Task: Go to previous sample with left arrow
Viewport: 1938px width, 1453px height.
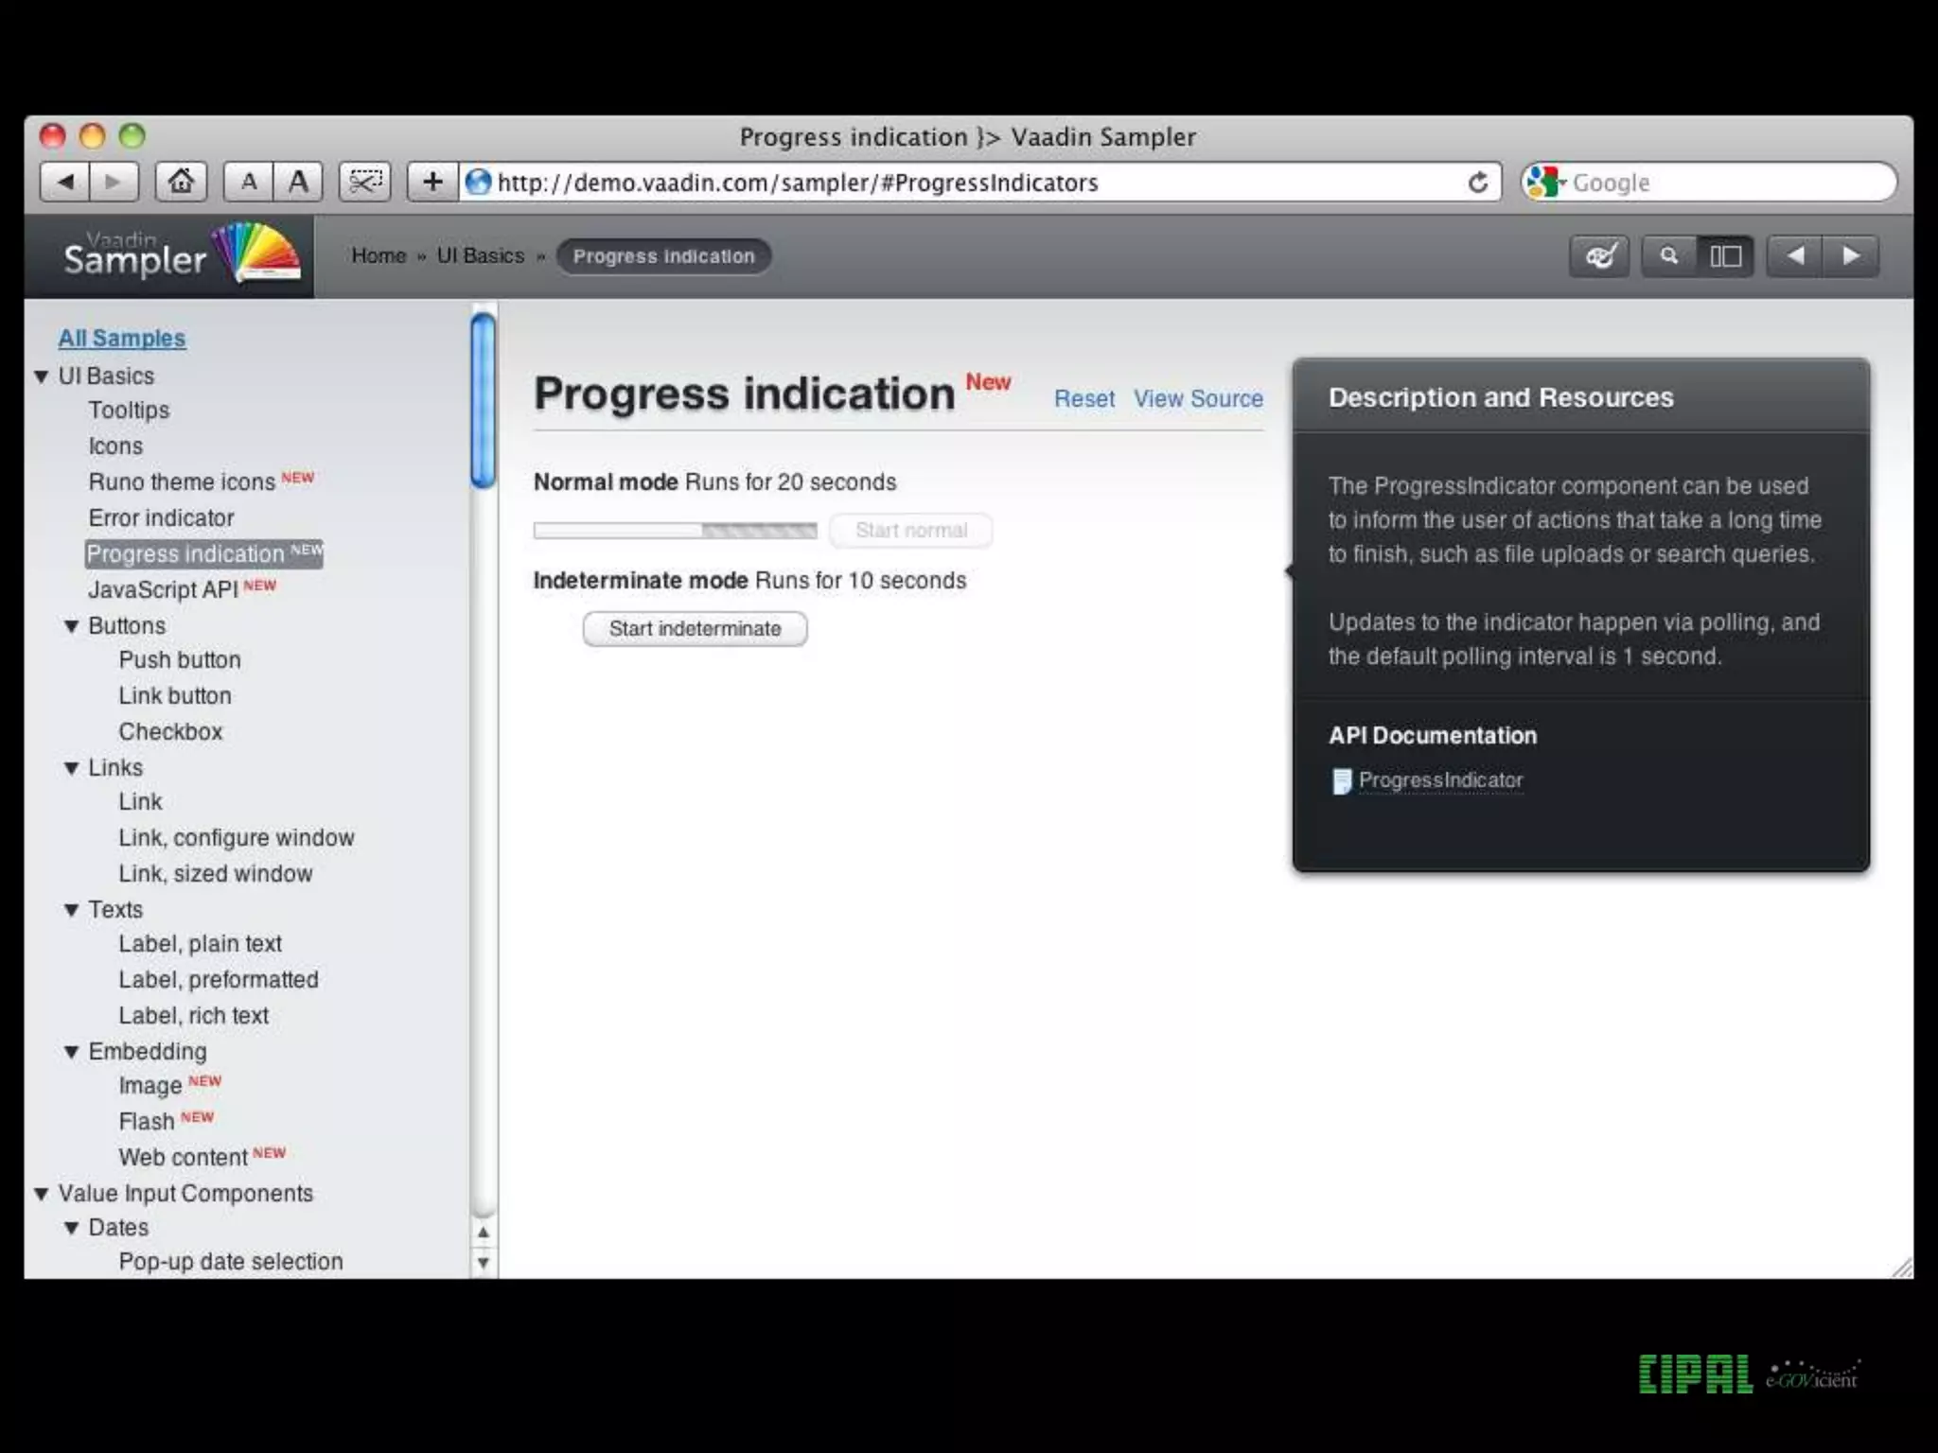Action: [x=1795, y=256]
